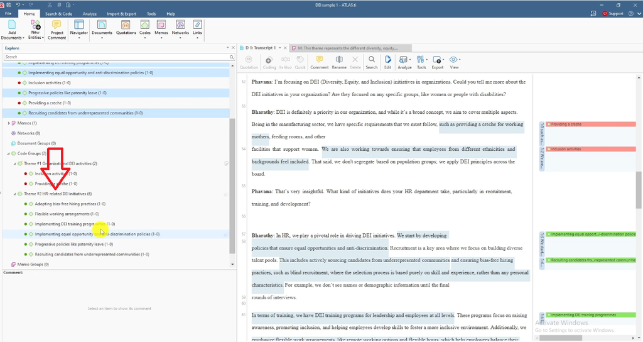Open the Analyze tool in document toolbar
The image size is (643, 342).
click(x=404, y=62)
